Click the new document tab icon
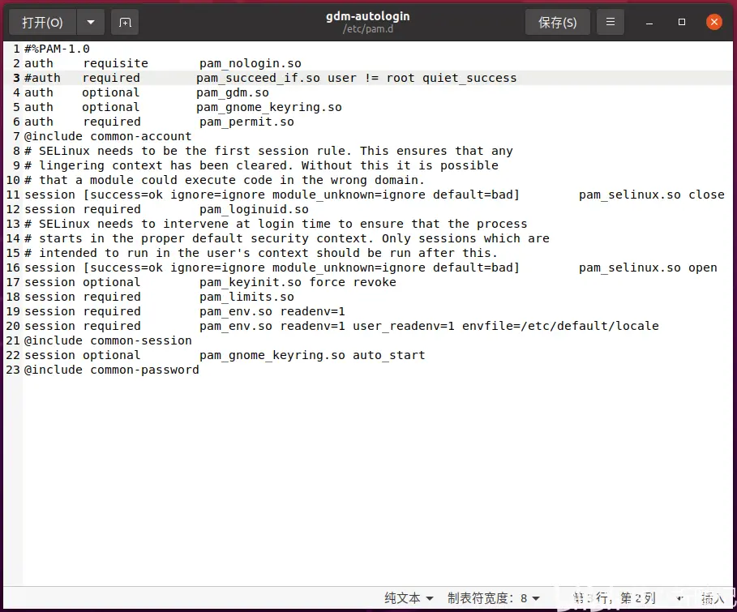Image resolution: width=737 pixels, height=612 pixels. point(125,23)
